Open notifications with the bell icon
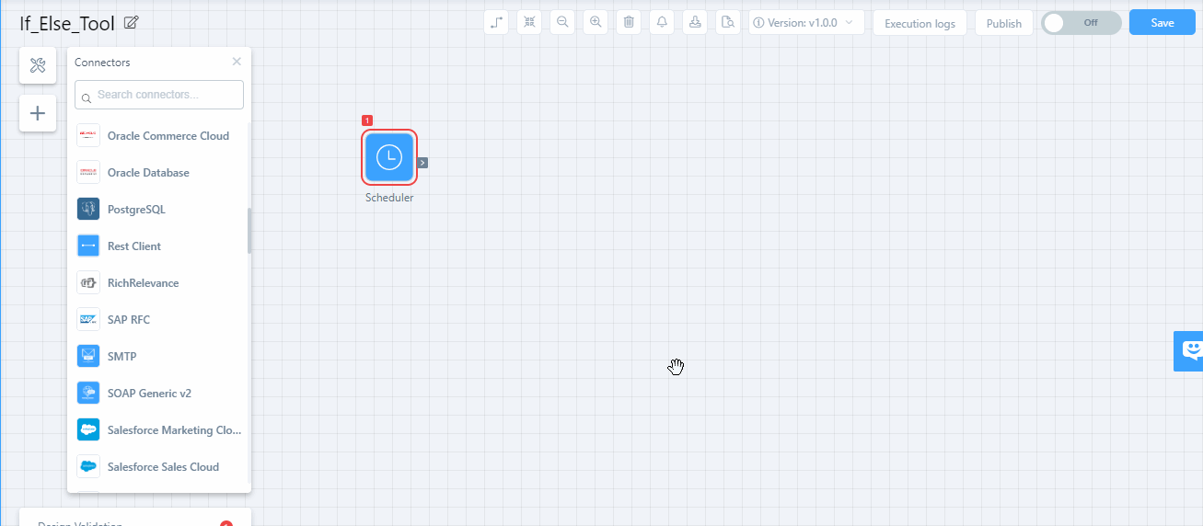This screenshot has height=526, width=1203. [662, 23]
